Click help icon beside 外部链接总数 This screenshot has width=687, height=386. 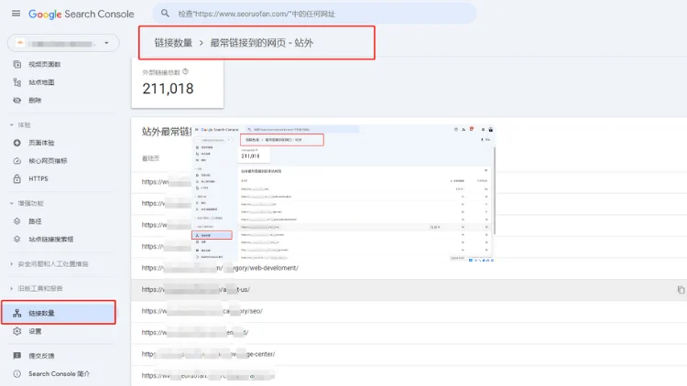tap(185, 71)
